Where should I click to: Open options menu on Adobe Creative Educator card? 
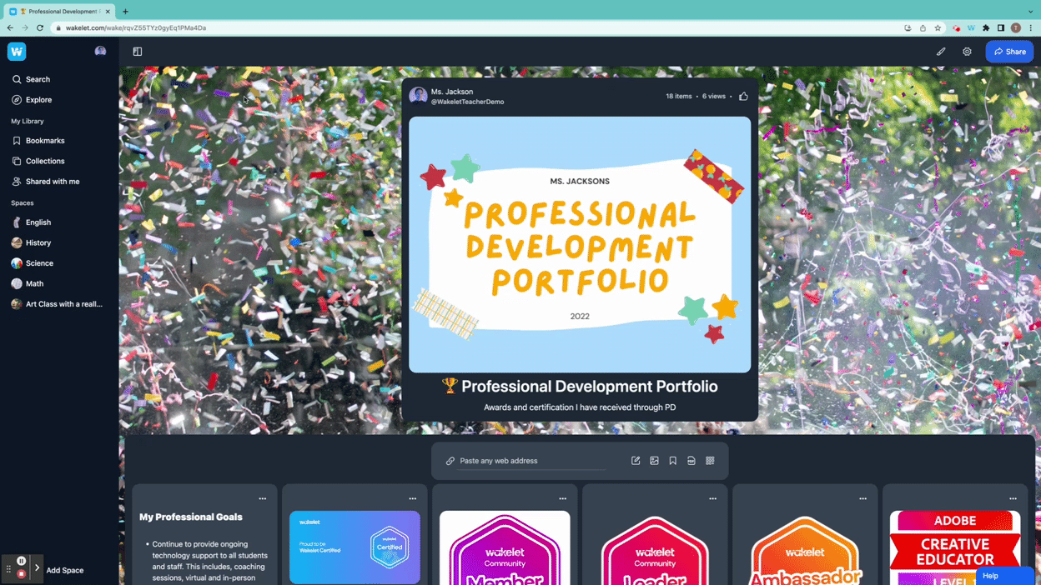[1013, 499]
